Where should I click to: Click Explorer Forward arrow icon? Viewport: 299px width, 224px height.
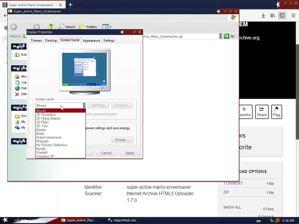36,27
